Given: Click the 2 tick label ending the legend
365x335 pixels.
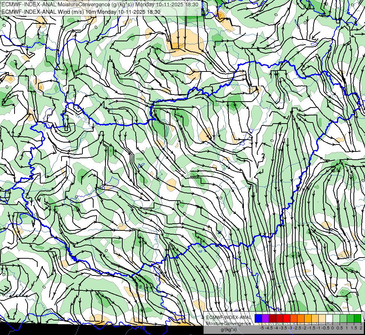Looking at the screenshot, I should coord(361,328).
